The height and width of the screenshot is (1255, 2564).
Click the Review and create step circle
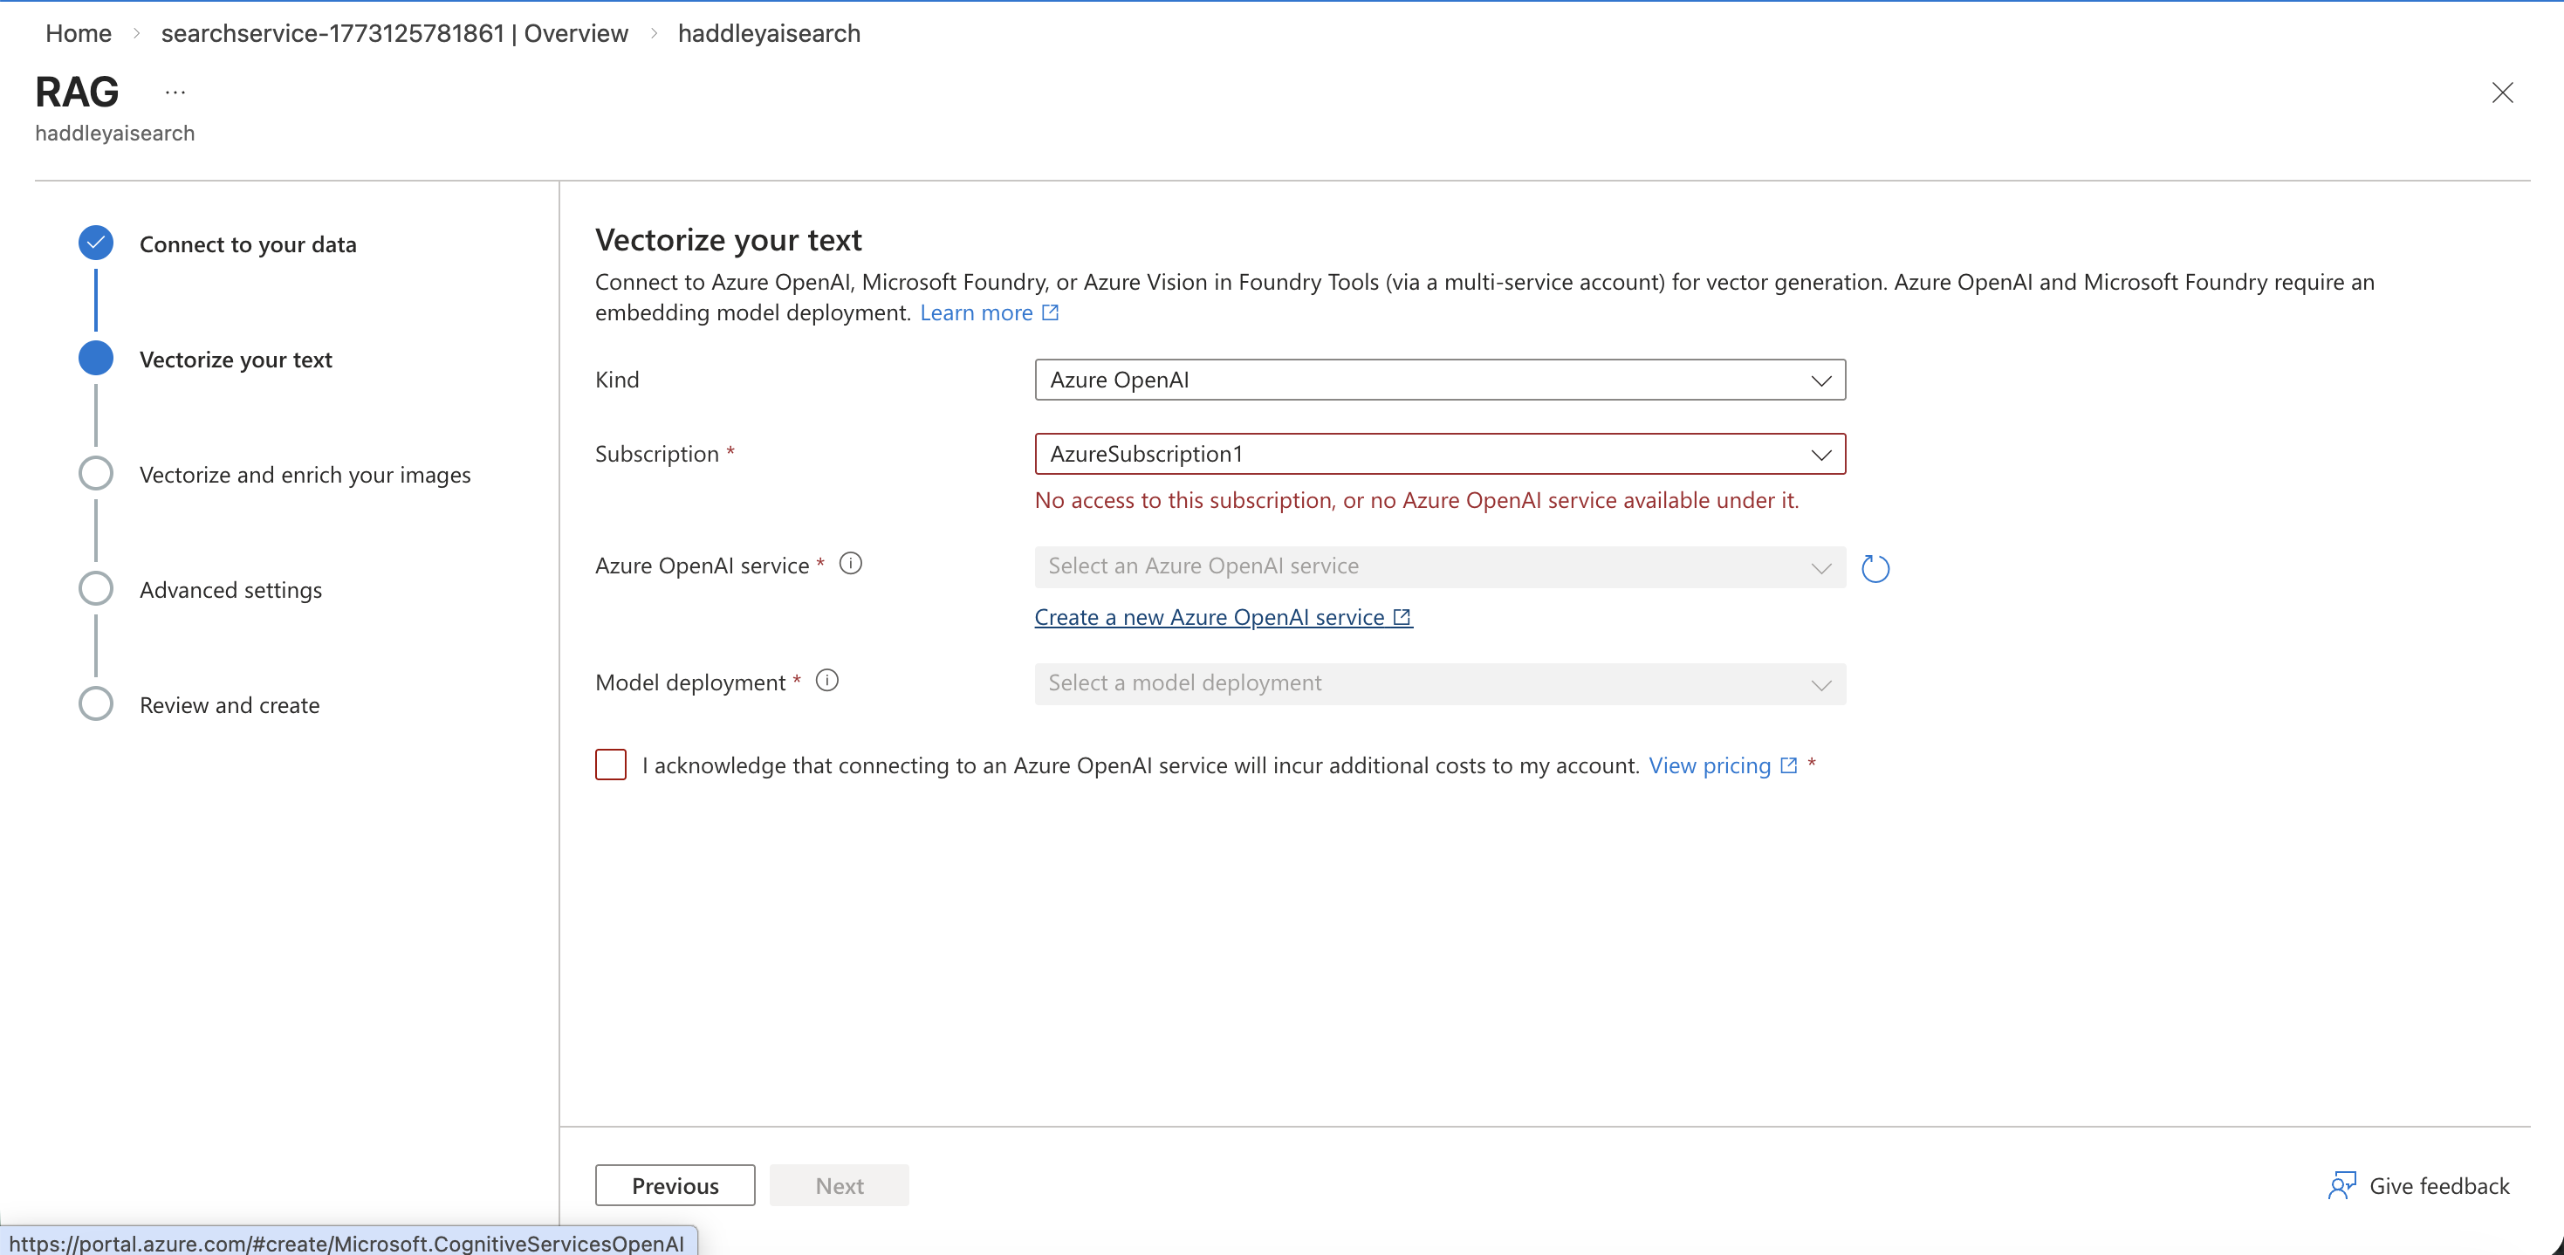pyautogui.click(x=95, y=703)
